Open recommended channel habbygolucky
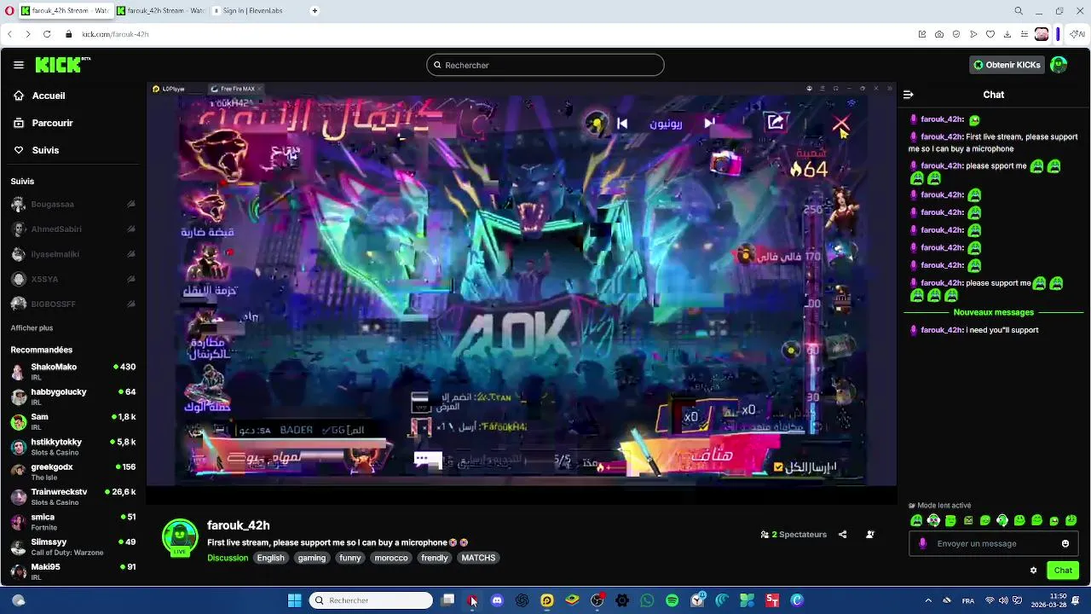Image resolution: width=1091 pixels, height=614 pixels. [x=73, y=397]
